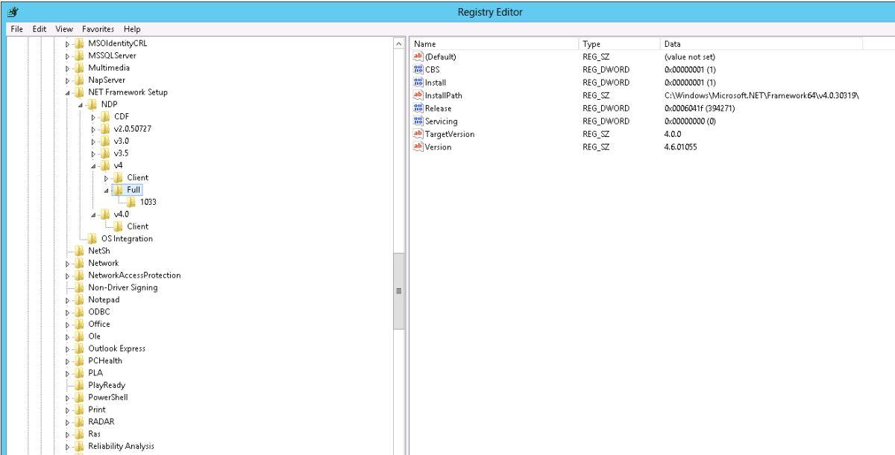Expand the v3.5 key

94,153
